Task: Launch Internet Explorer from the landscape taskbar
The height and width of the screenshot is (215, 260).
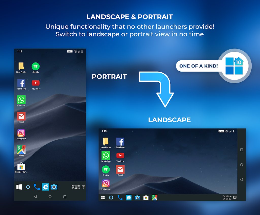Action: pos(129,197)
